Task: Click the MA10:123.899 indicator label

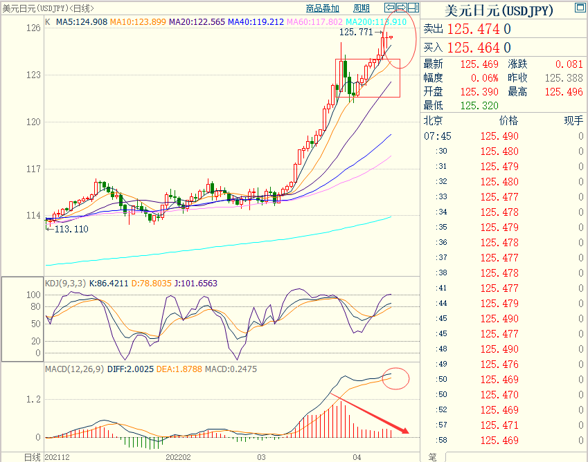Action: pyautogui.click(x=138, y=22)
